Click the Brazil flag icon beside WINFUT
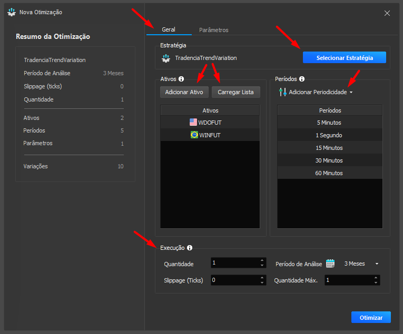The image size is (403, 334). point(194,135)
